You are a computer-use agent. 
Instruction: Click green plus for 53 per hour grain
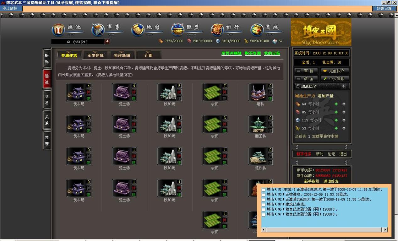click(336, 128)
